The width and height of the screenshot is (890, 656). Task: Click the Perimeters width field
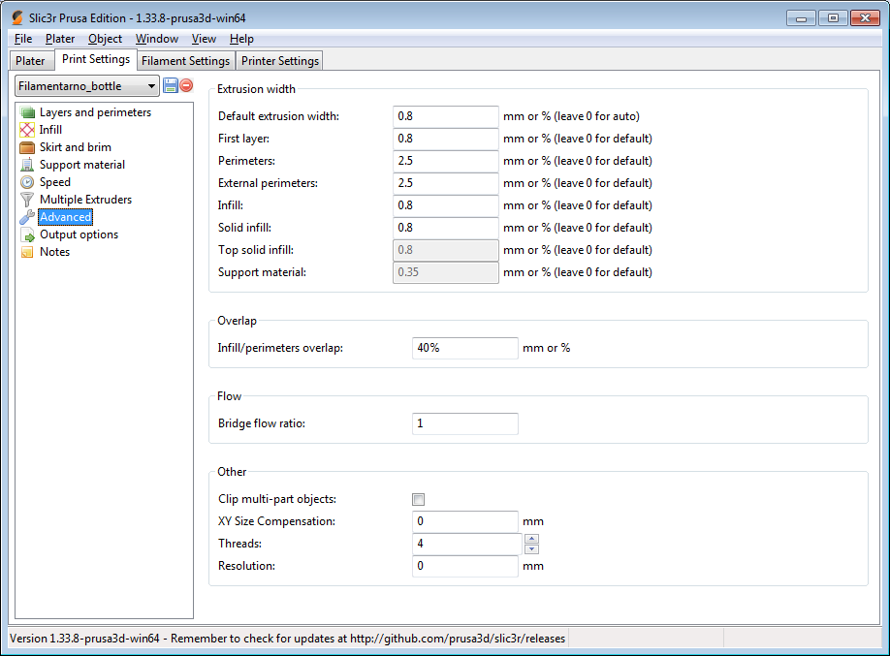click(x=446, y=161)
